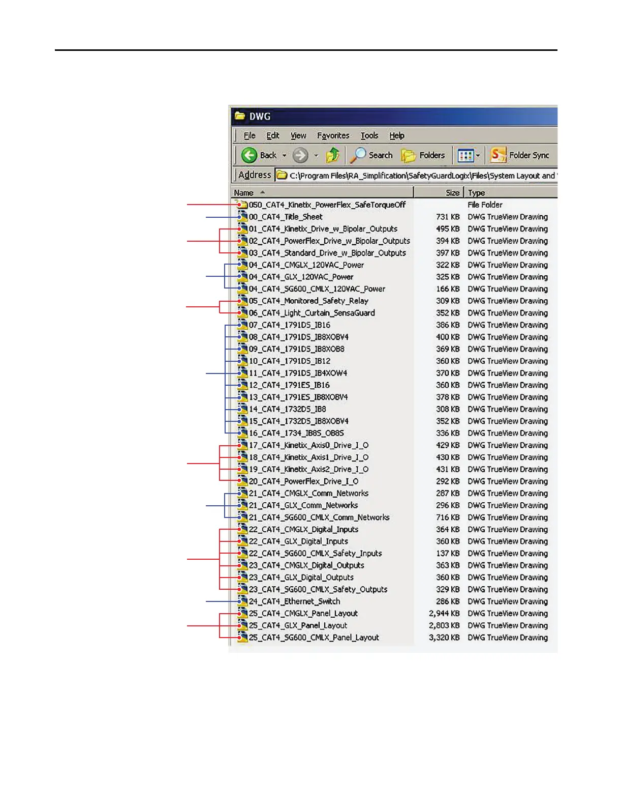Select file name 23_CAT4_CMGLX_Digital_Outputs
622x806 pixels.
point(306,565)
